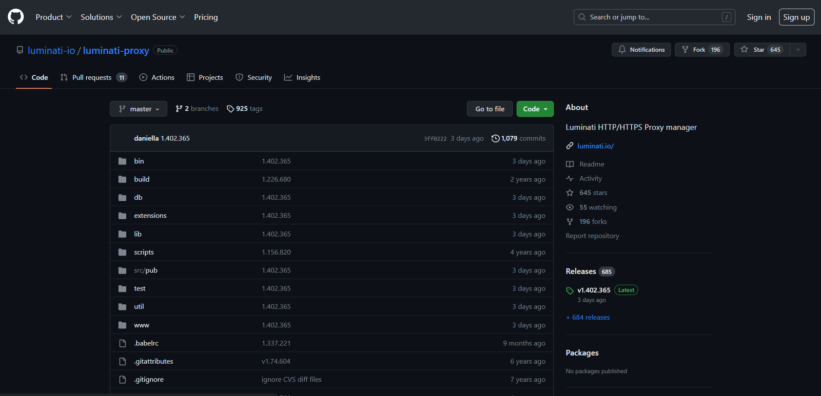Open the test folder name
The width and height of the screenshot is (821, 396).
tap(140, 288)
